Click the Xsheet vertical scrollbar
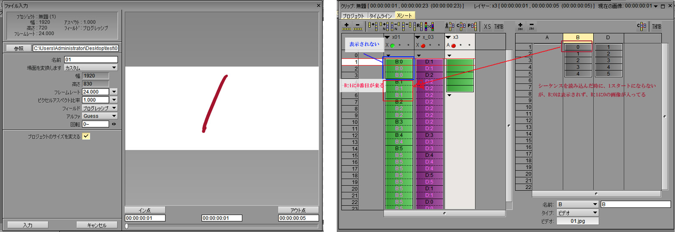The height and width of the screenshot is (232, 676). click(508, 125)
